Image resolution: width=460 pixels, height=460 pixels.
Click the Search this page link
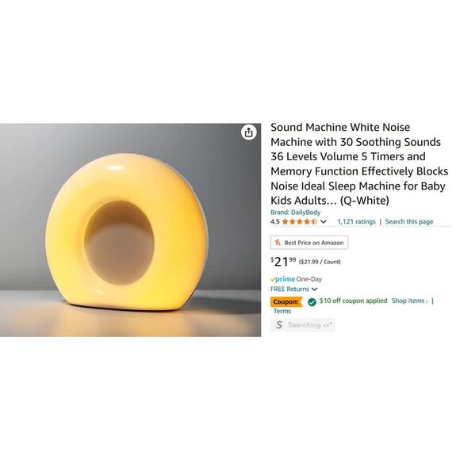point(409,221)
